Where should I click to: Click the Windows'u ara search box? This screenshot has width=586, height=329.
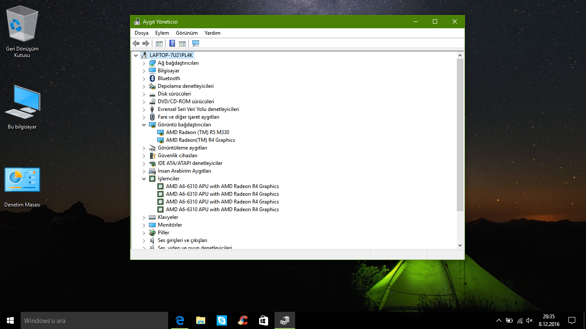94,320
